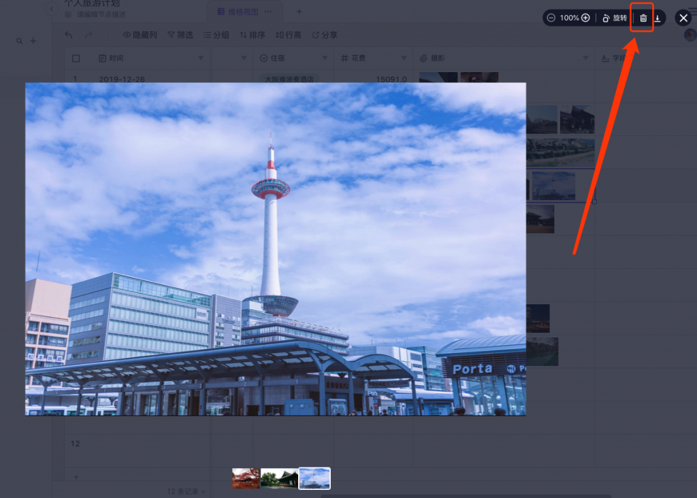Click the 摄影 column header label
The height and width of the screenshot is (498, 697).
point(438,59)
